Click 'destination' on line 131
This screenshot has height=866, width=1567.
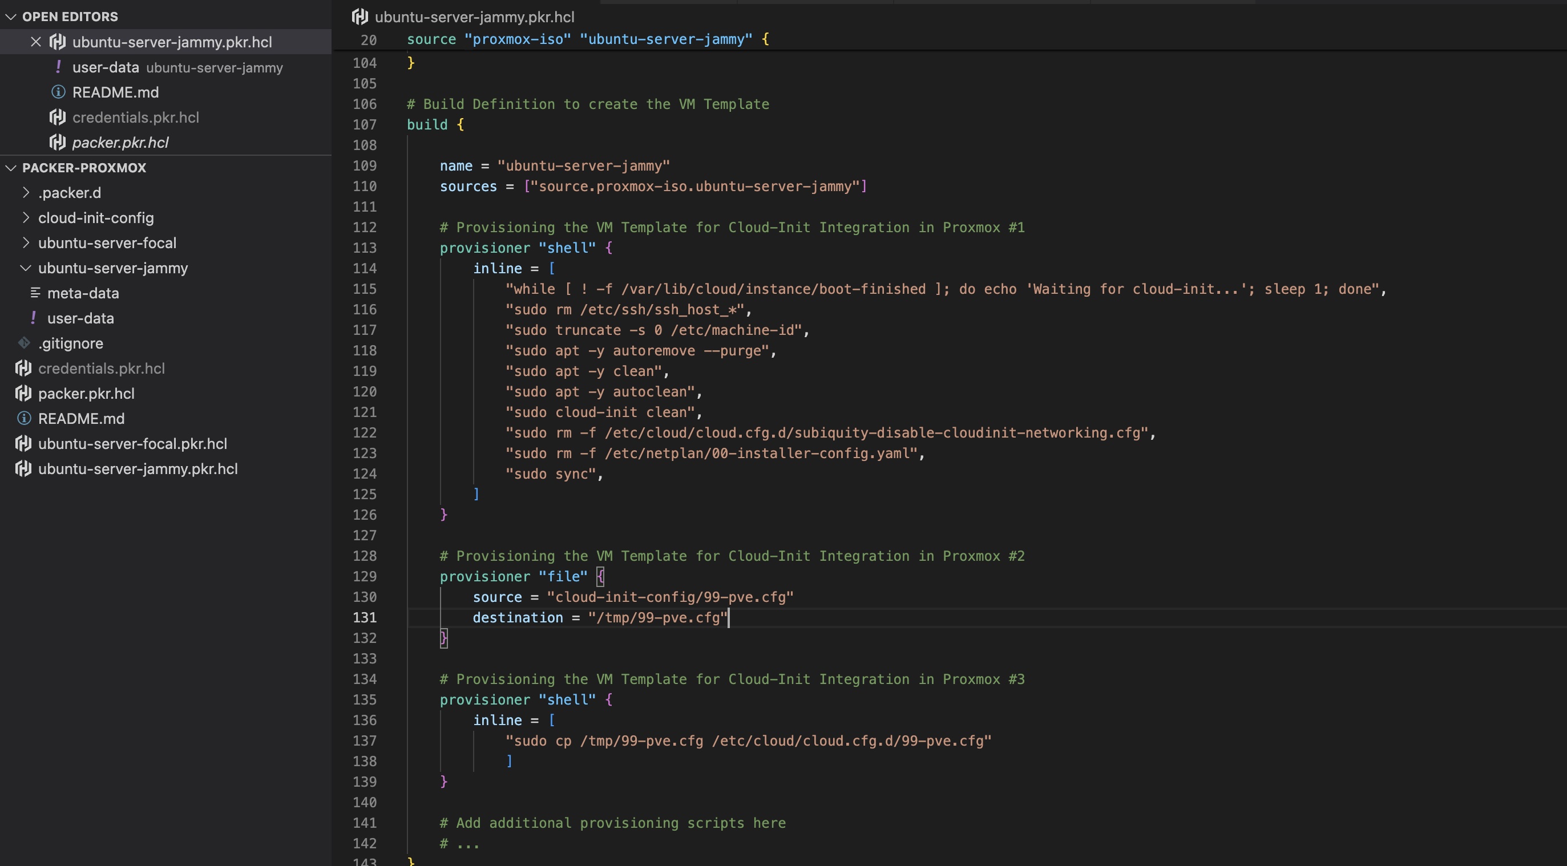518,617
